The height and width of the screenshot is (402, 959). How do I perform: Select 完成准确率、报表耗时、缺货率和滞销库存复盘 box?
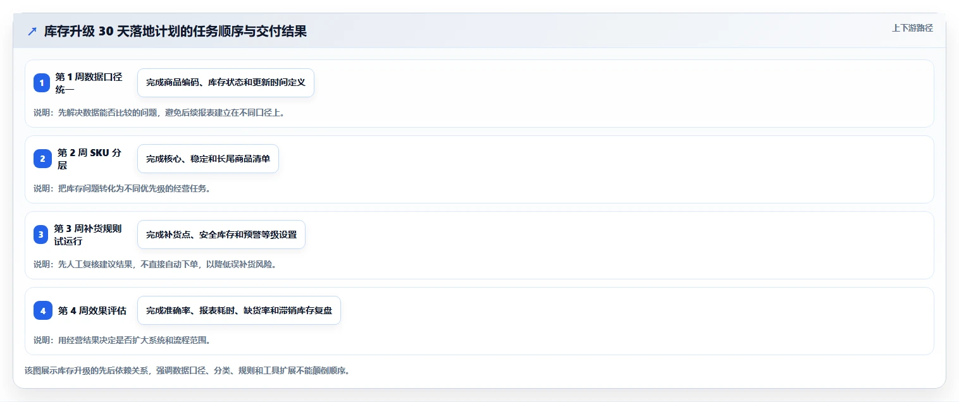click(239, 310)
